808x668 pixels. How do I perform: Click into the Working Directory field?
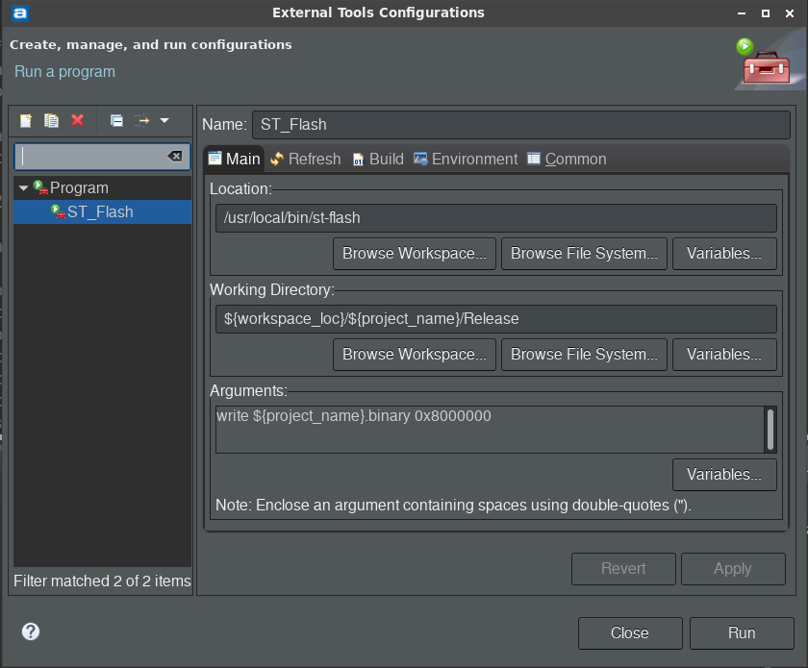point(495,319)
